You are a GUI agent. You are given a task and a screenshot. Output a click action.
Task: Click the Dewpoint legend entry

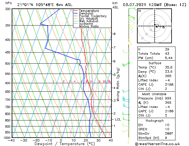pos(86,14)
